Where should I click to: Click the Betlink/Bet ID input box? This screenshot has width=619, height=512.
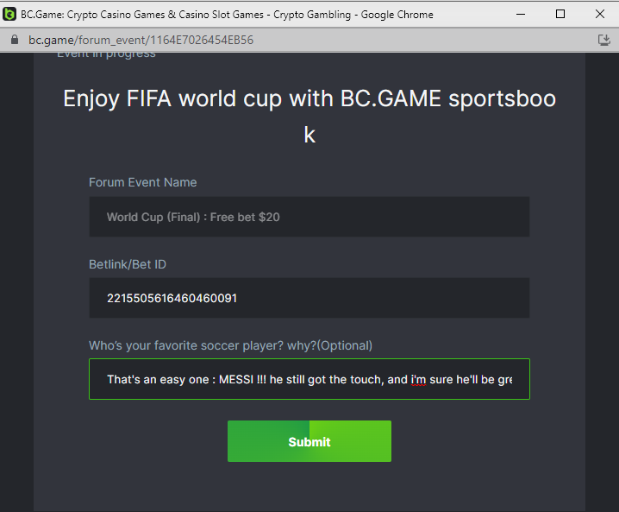coord(309,298)
